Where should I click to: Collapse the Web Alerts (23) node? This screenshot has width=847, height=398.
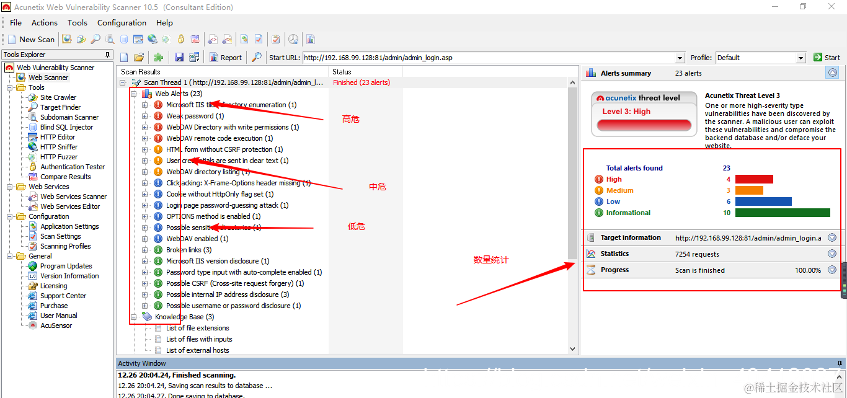(134, 94)
